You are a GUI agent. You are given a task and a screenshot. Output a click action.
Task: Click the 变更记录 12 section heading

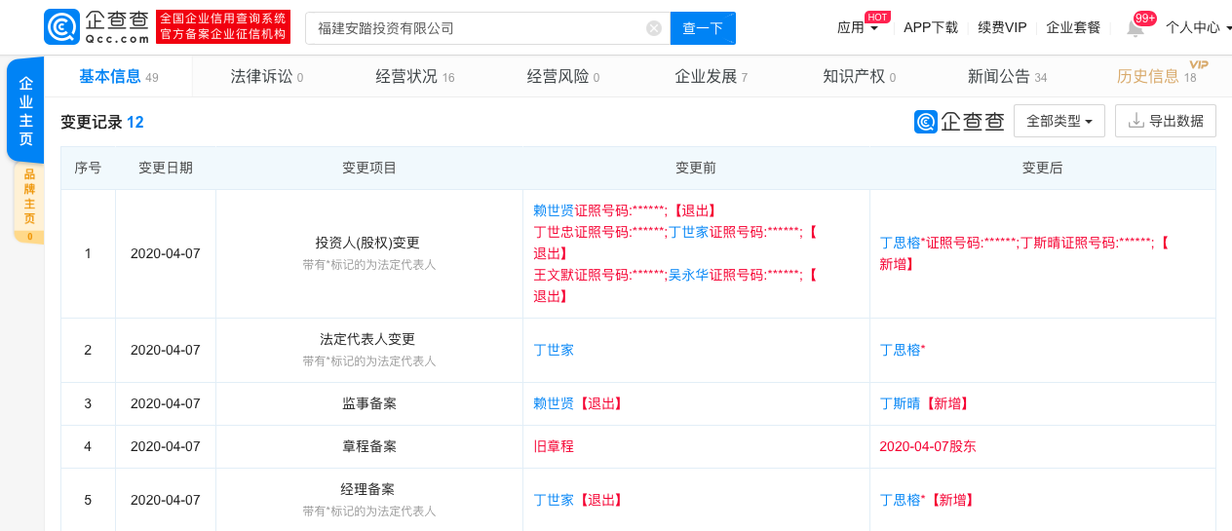coord(102,122)
